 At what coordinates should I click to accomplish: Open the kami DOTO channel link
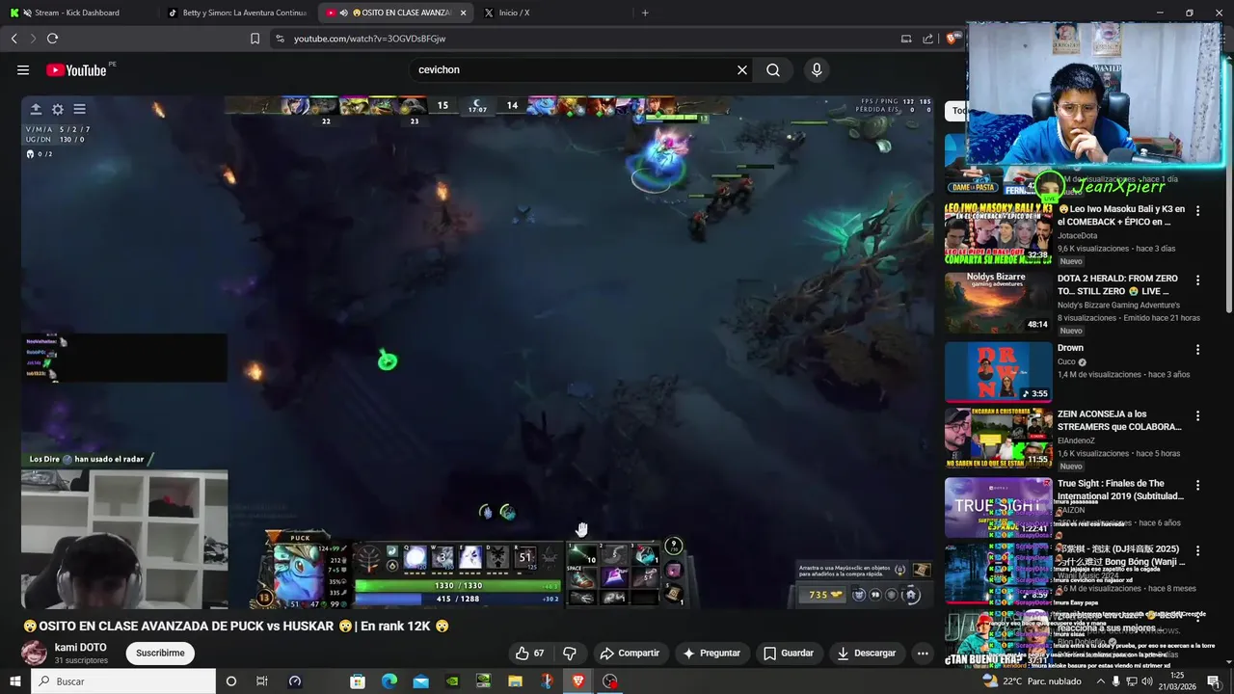(x=81, y=648)
